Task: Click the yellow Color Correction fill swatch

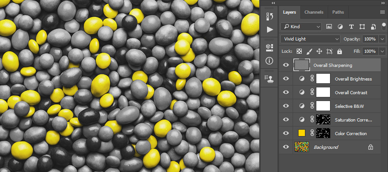Action: (x=302, y=133)
